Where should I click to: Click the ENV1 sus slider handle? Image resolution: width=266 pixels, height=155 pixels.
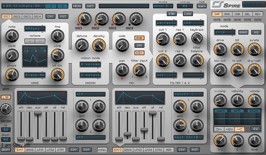38,113
